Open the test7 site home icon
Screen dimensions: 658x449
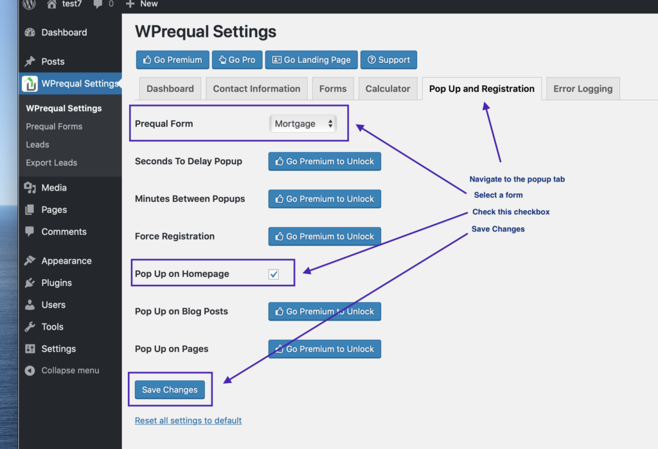(51, 4)
